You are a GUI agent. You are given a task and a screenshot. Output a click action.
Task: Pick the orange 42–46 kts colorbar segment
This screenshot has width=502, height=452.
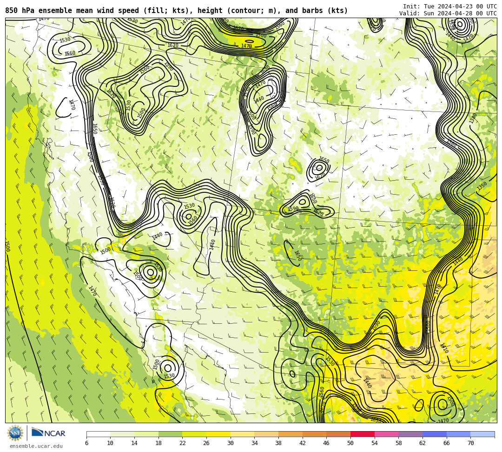[314, 434]
